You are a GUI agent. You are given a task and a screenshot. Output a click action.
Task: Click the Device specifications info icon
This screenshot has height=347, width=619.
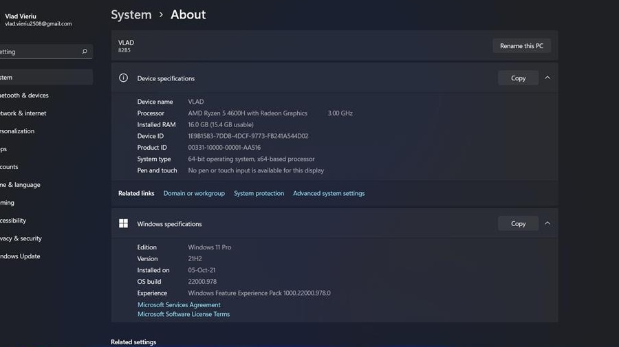pos(124,78)
